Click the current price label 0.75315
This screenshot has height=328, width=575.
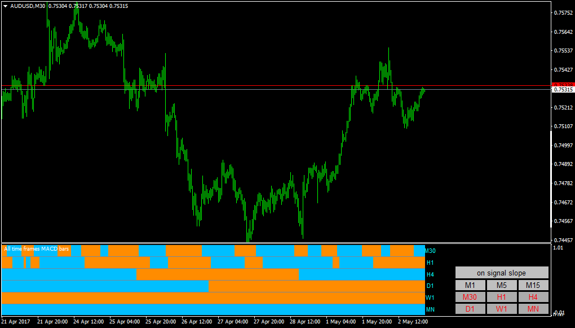tap(563, 90)
